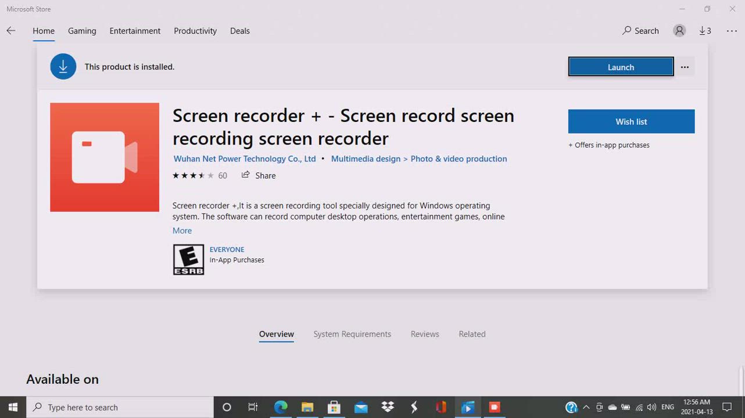745x418 pixels.
Task: Open the Related section tab
Action: click(472, 334)
